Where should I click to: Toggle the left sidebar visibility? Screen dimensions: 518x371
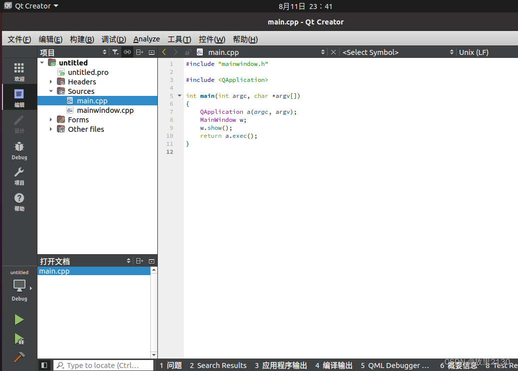pos(44,365)
